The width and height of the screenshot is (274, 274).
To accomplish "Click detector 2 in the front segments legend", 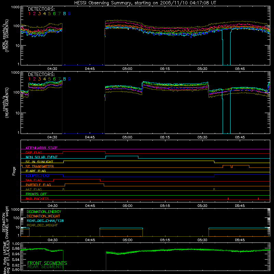I will click(x=35, y=14).
